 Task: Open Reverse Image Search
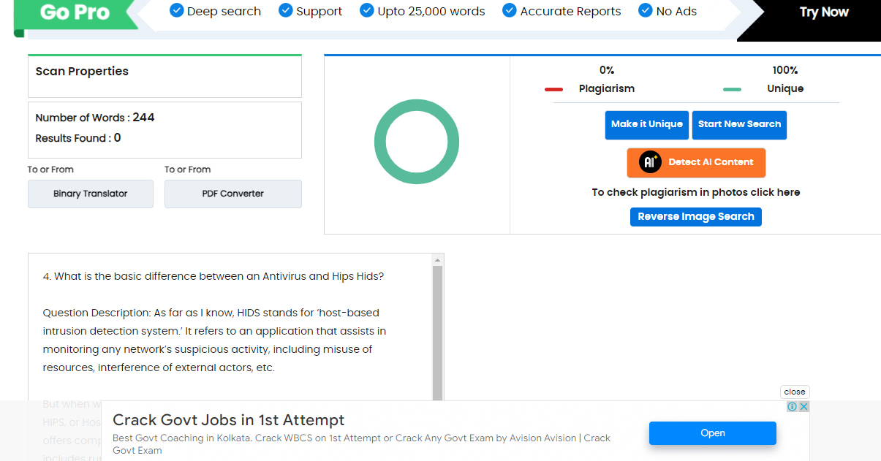pyautogui.click(x=696, y=217)
